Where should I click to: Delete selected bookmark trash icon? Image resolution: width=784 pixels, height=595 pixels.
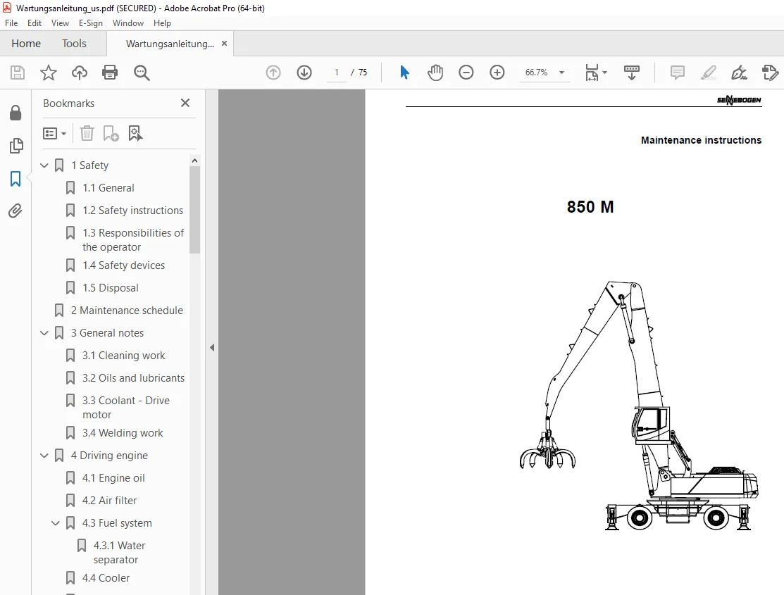point(87,134)
